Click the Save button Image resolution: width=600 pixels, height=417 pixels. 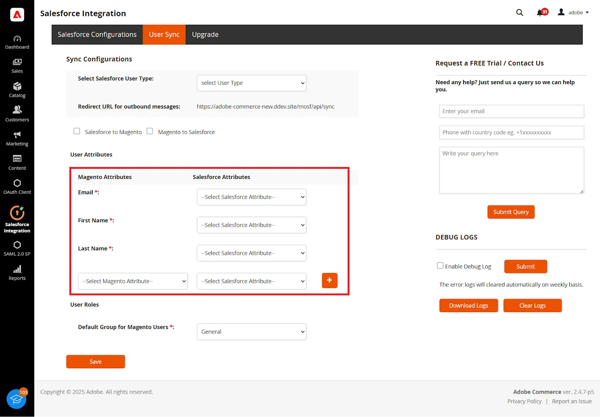coord(96,362)
